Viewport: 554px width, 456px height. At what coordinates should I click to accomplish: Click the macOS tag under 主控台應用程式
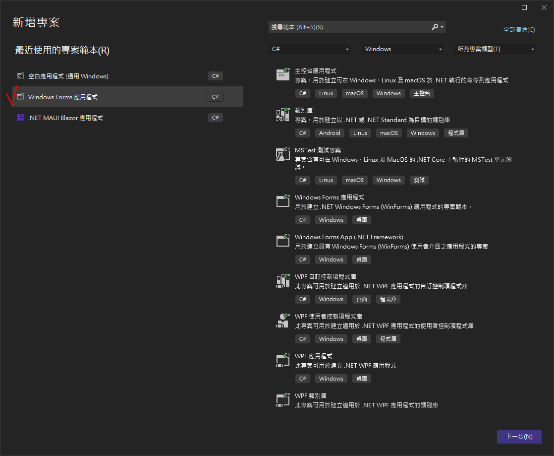[355, 93]
